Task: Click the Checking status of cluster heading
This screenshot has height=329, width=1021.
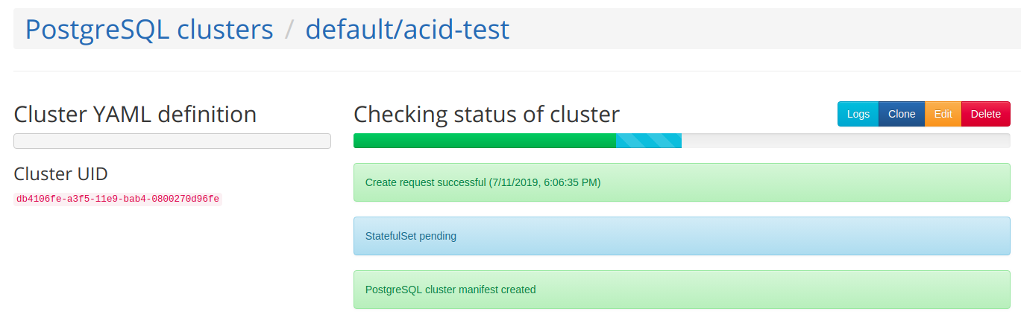Action: click(x=486, y=115)
